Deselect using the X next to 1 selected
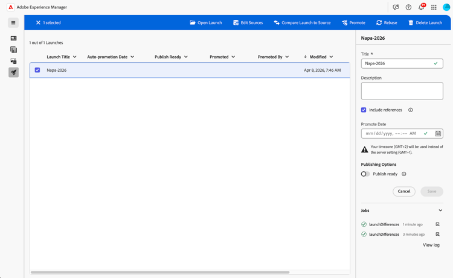Image resolution: width=453 pixels, height=278 pixels. coord(38,22)
